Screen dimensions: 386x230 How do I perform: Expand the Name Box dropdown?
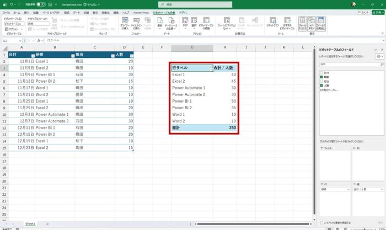click(21, 41)
